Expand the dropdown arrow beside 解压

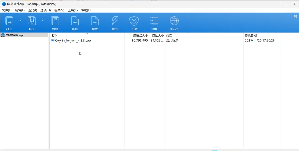[x=43, y=20]
